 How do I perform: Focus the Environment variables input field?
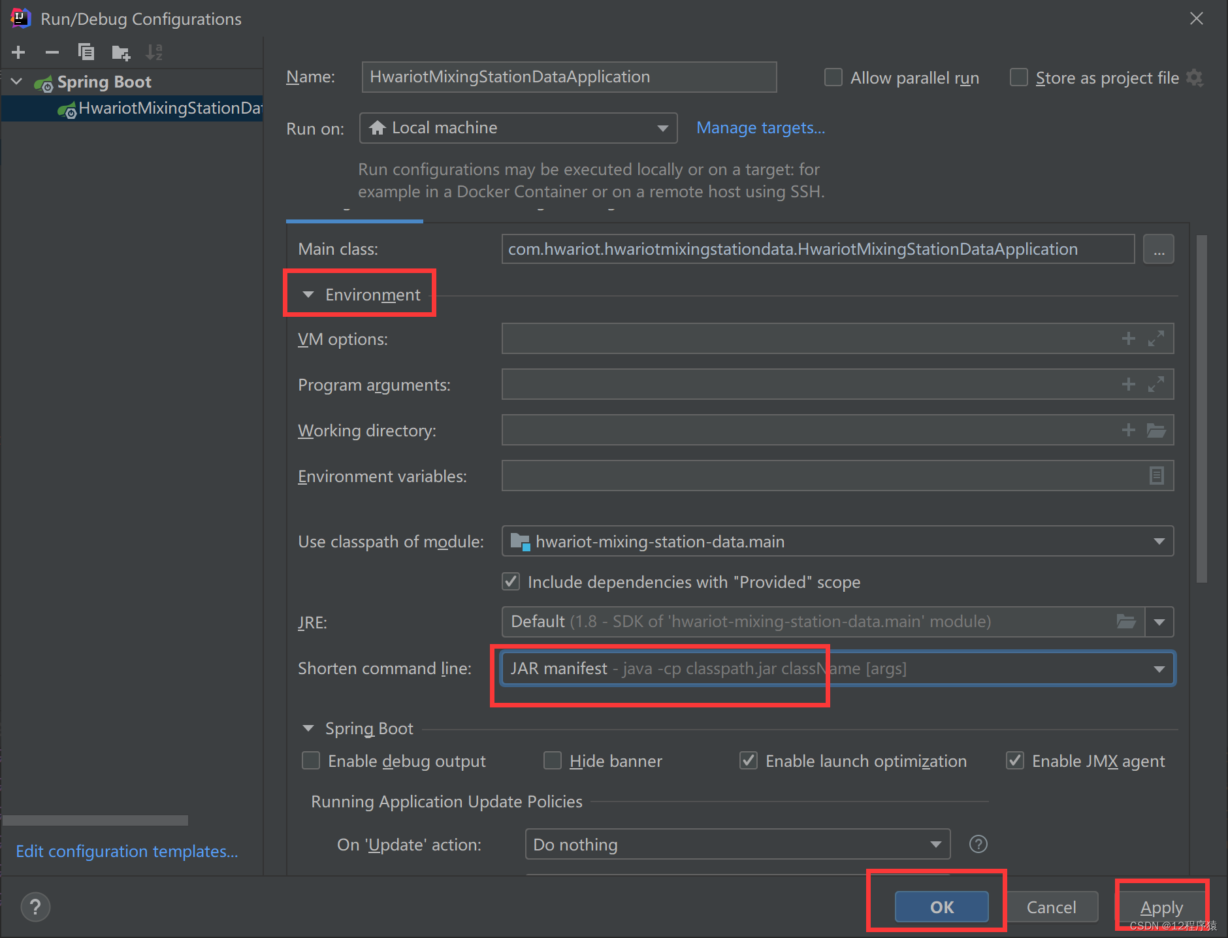[837, 476]
